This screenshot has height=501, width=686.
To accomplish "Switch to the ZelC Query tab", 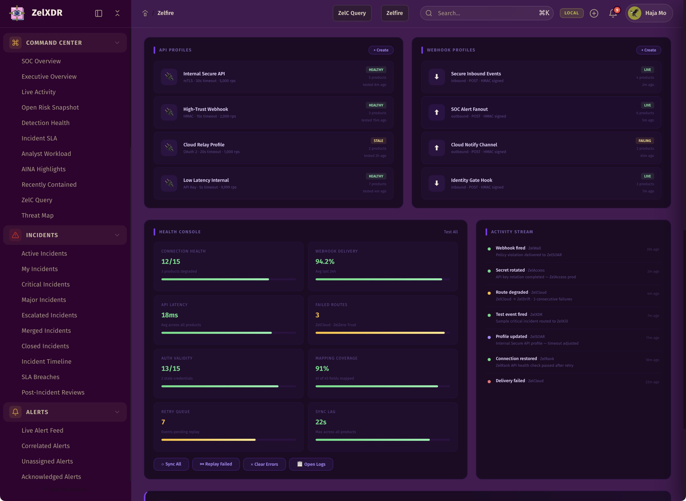I will (x=352, y=13).
